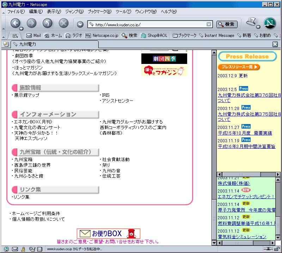Click the Press Release frame scroll-right arrow
282x253 pixels.
point(278,174)
